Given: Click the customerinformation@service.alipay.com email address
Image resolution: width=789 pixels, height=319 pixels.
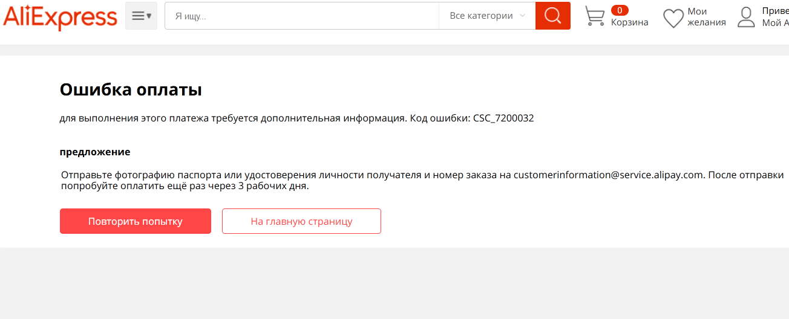Looking at the screenshot, I should (x=609, y=175).
